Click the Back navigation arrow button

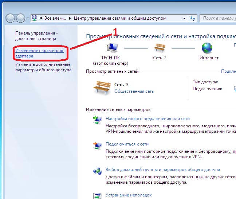coord(11,18)
